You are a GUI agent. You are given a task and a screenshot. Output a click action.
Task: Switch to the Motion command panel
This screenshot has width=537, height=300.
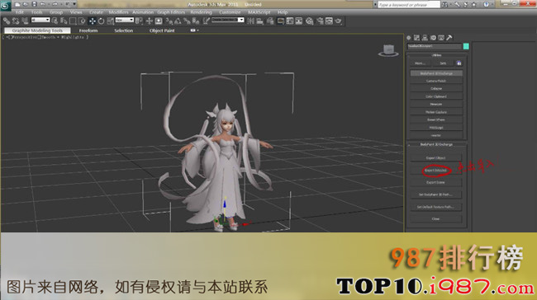433,38
